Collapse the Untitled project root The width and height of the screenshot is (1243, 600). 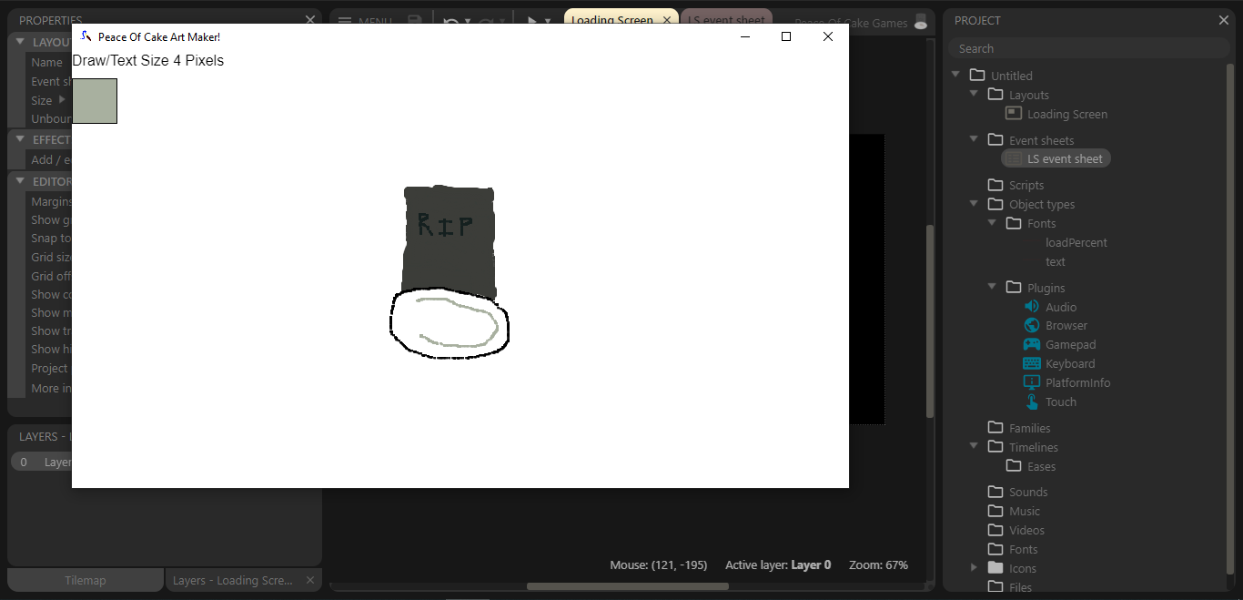pos(955,75)
